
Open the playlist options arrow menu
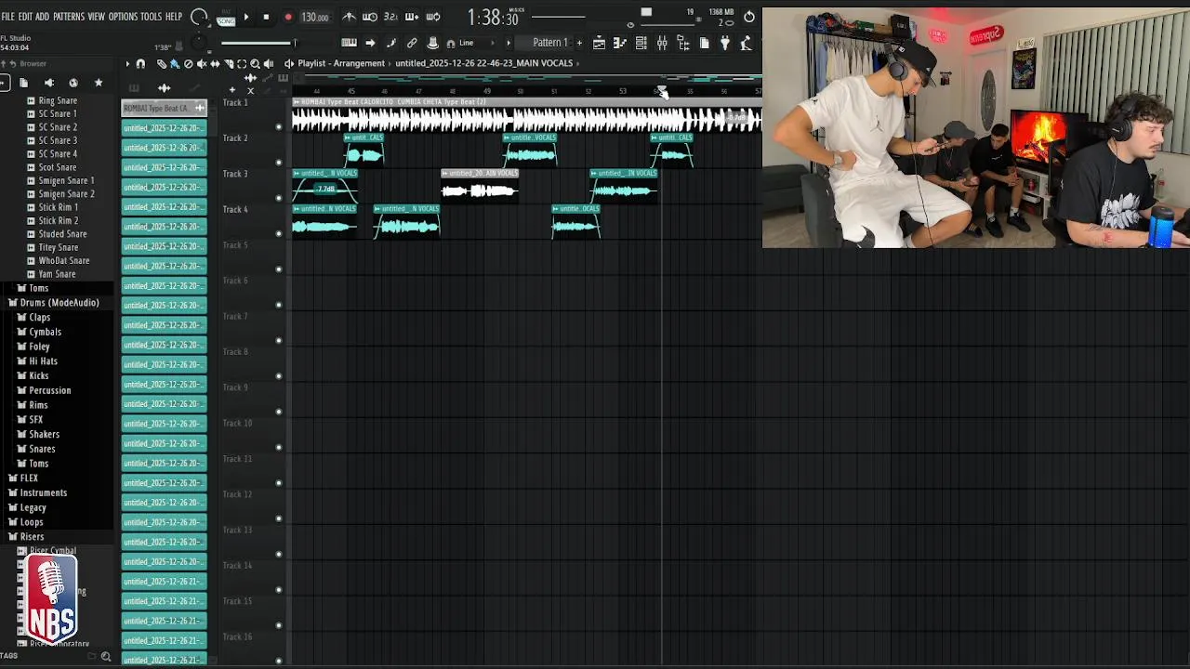[127, 64]
